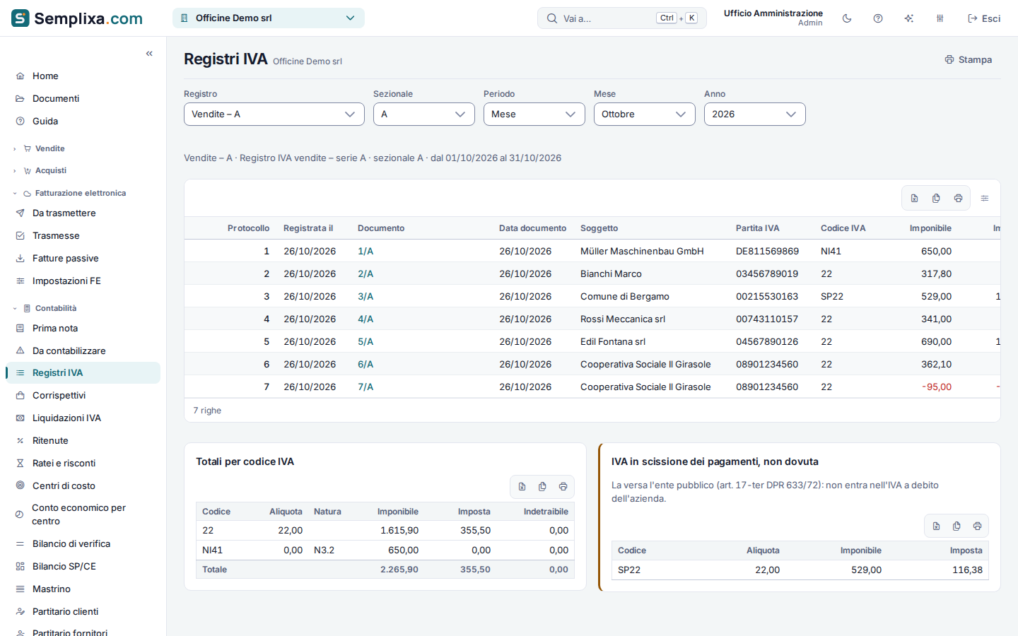Collapse the Contabilità sidebar section
This screenshot has height=636, width=1018.
coord(83,308)
